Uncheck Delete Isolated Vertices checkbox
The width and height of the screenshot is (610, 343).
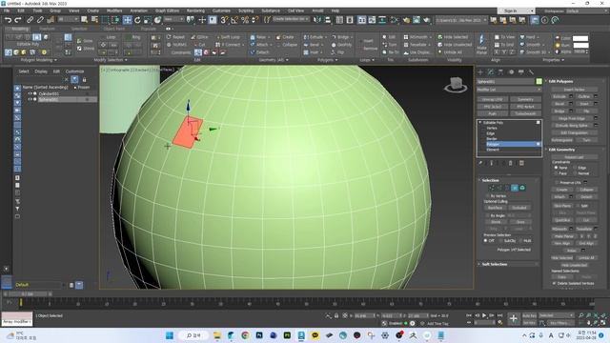coord(555,283)
